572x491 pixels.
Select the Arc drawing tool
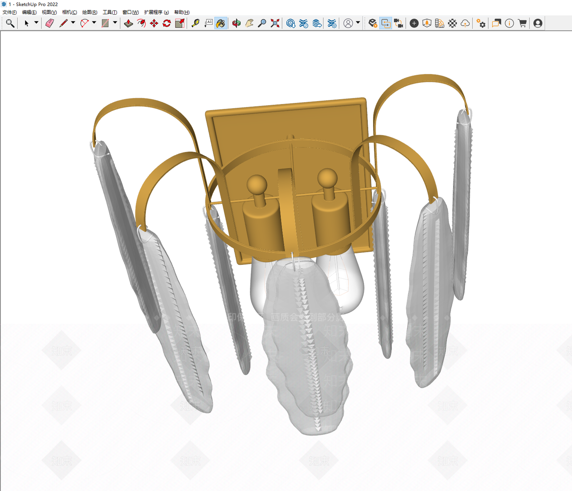point(84,23)
